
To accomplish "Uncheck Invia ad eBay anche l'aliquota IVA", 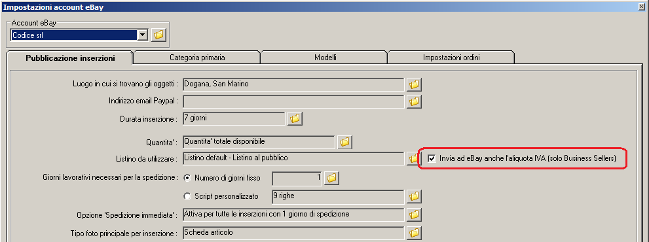I will tap(432, 159).
